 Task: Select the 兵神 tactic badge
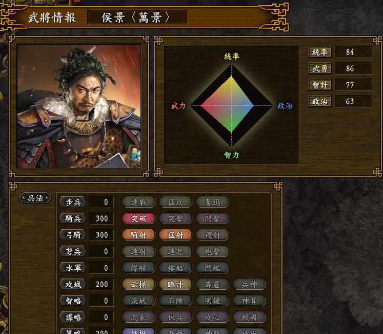(249, 284)
